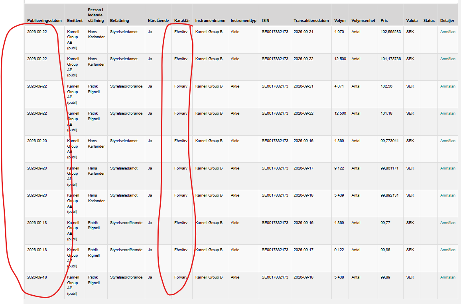This screenshot has height=304, width=461.
Task: Click the Person i ledande ställning header
Action: 96,15
